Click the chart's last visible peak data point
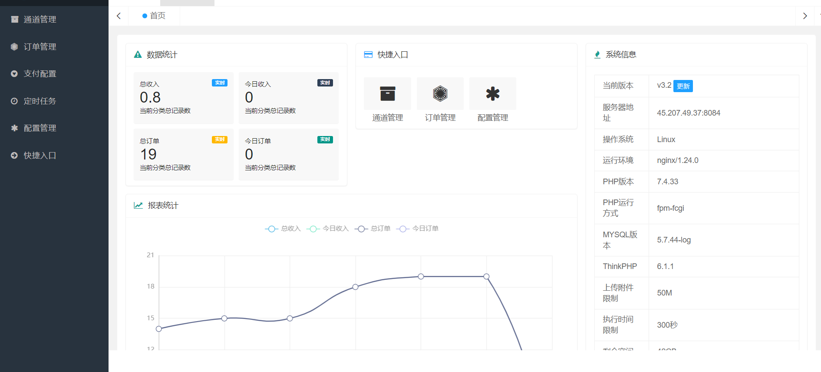Viewport: 821px width, 372px height. click(x=487, y=276)
